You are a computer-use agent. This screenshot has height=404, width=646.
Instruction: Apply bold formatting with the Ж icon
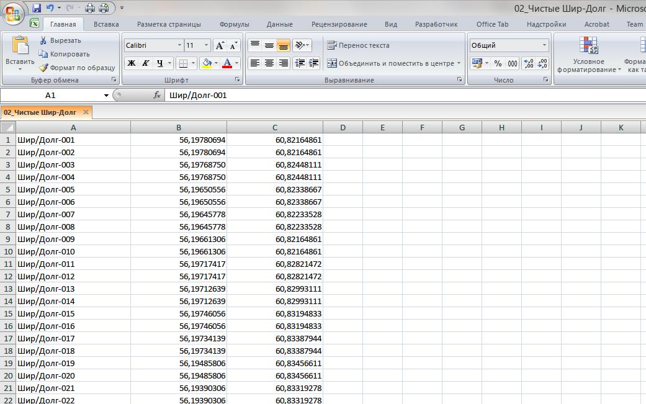pos(131,62)
